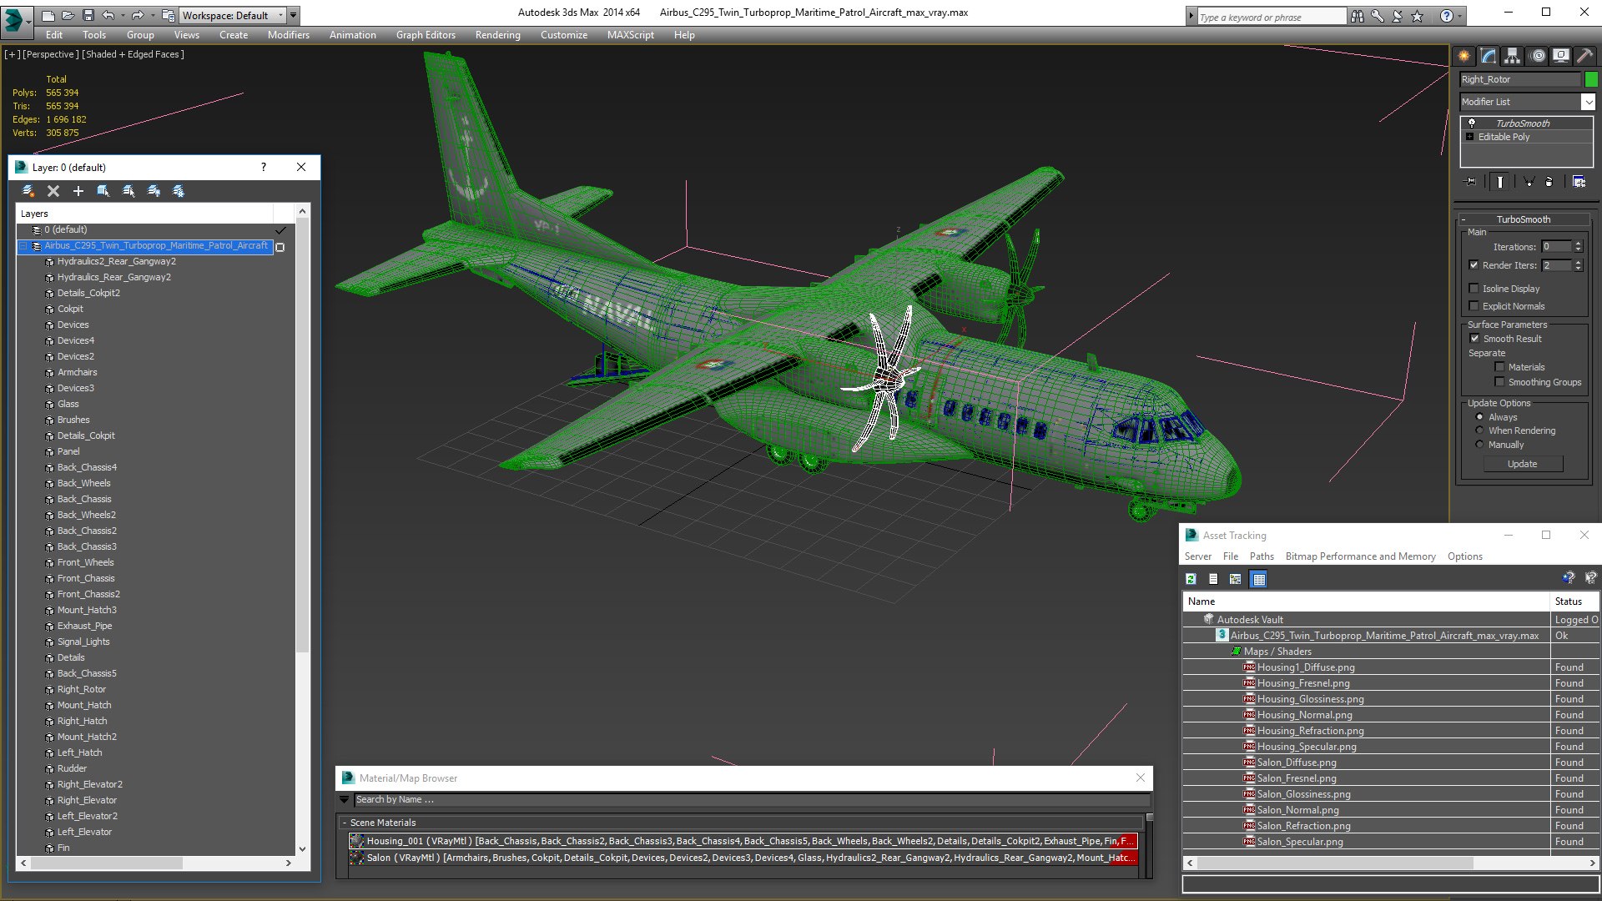Click the Update button in TurboSmooth
The width and height of the screenshot is (1602, 901).
pos(1523,464)
